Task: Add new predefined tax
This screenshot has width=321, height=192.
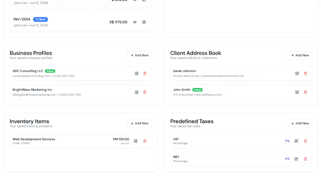Action: pyautogui.click(x=300, y=123)
